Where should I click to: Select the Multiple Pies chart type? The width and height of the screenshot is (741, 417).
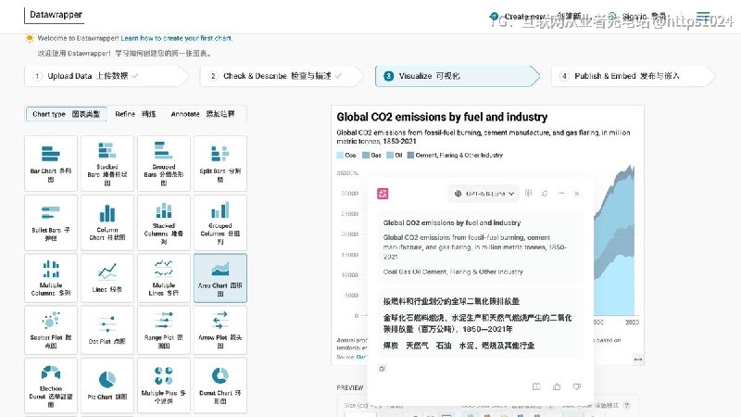[x=164, y=385]
